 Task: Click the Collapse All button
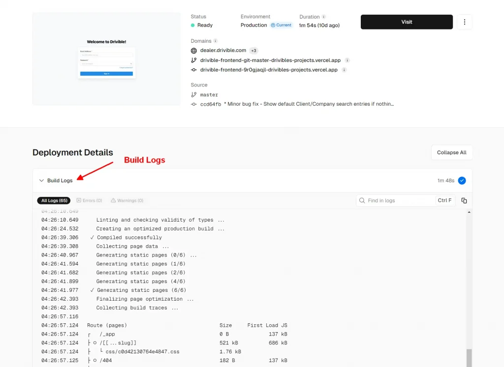(x=451, y=152)
